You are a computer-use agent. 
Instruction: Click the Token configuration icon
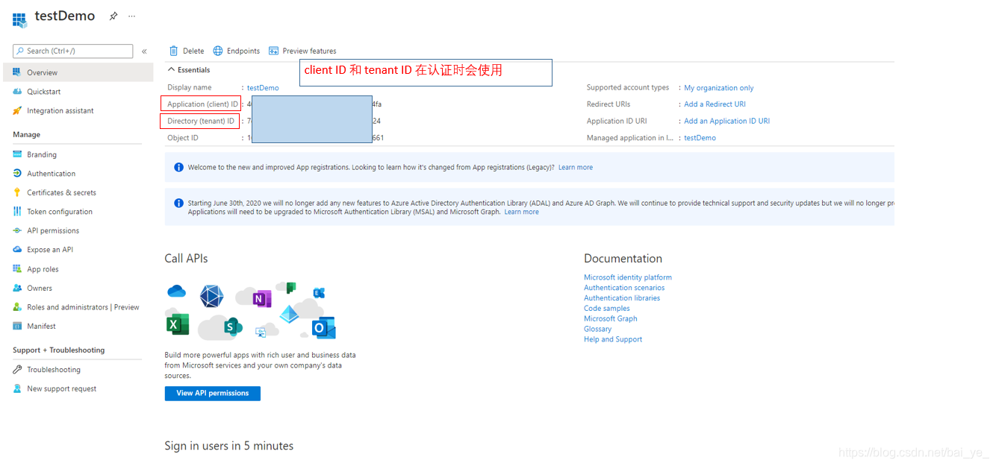point(17,212)
